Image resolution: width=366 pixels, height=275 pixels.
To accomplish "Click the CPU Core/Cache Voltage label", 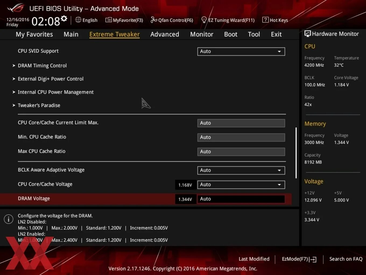I will click(45, 184).
